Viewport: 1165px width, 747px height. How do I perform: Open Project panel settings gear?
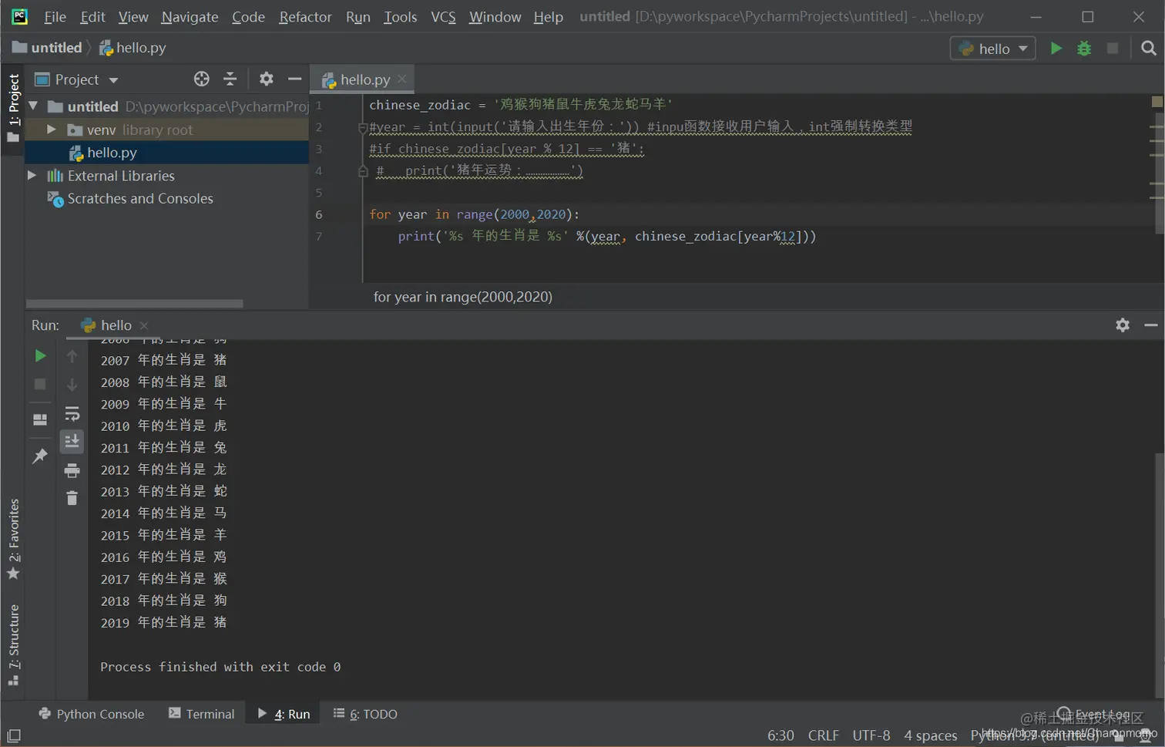pos(266,79)
